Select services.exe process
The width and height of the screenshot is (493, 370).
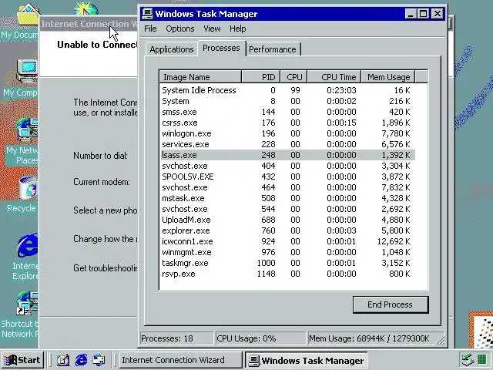287,144
